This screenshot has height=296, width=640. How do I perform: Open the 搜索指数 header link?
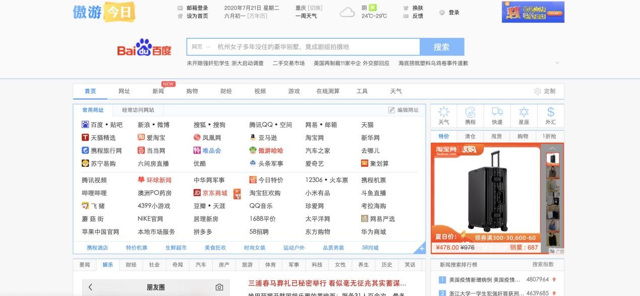tap(543, 264)
